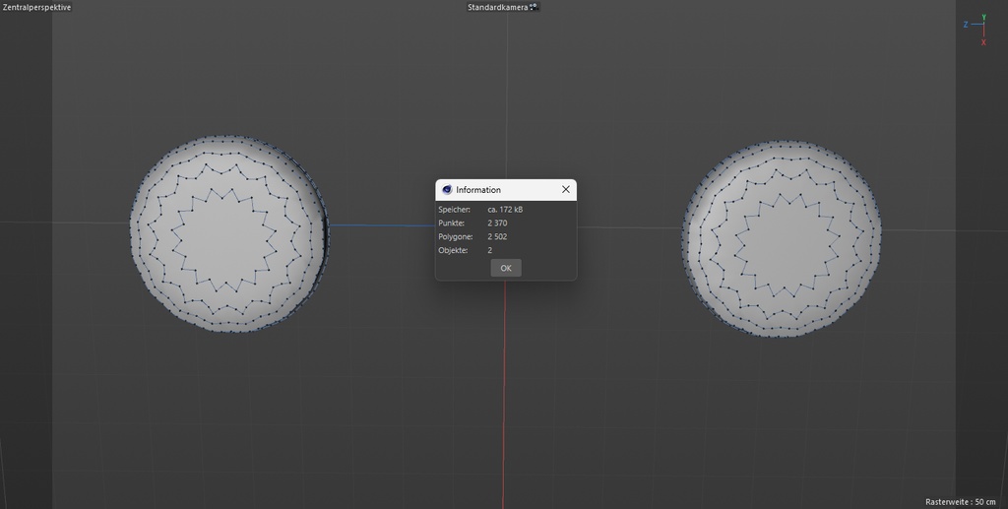1008x509 pixels.
Task: Click the Cinema 4D logo in dialog title
Action: (447, 190)
